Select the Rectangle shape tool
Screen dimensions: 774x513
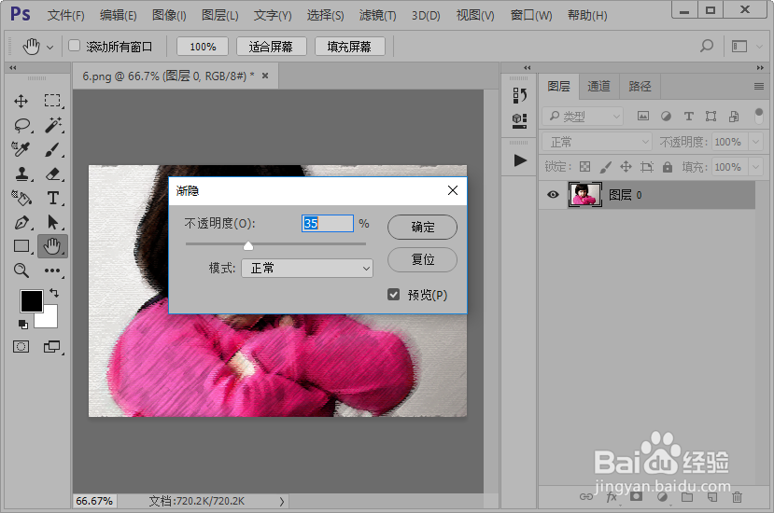pos(21,245)
